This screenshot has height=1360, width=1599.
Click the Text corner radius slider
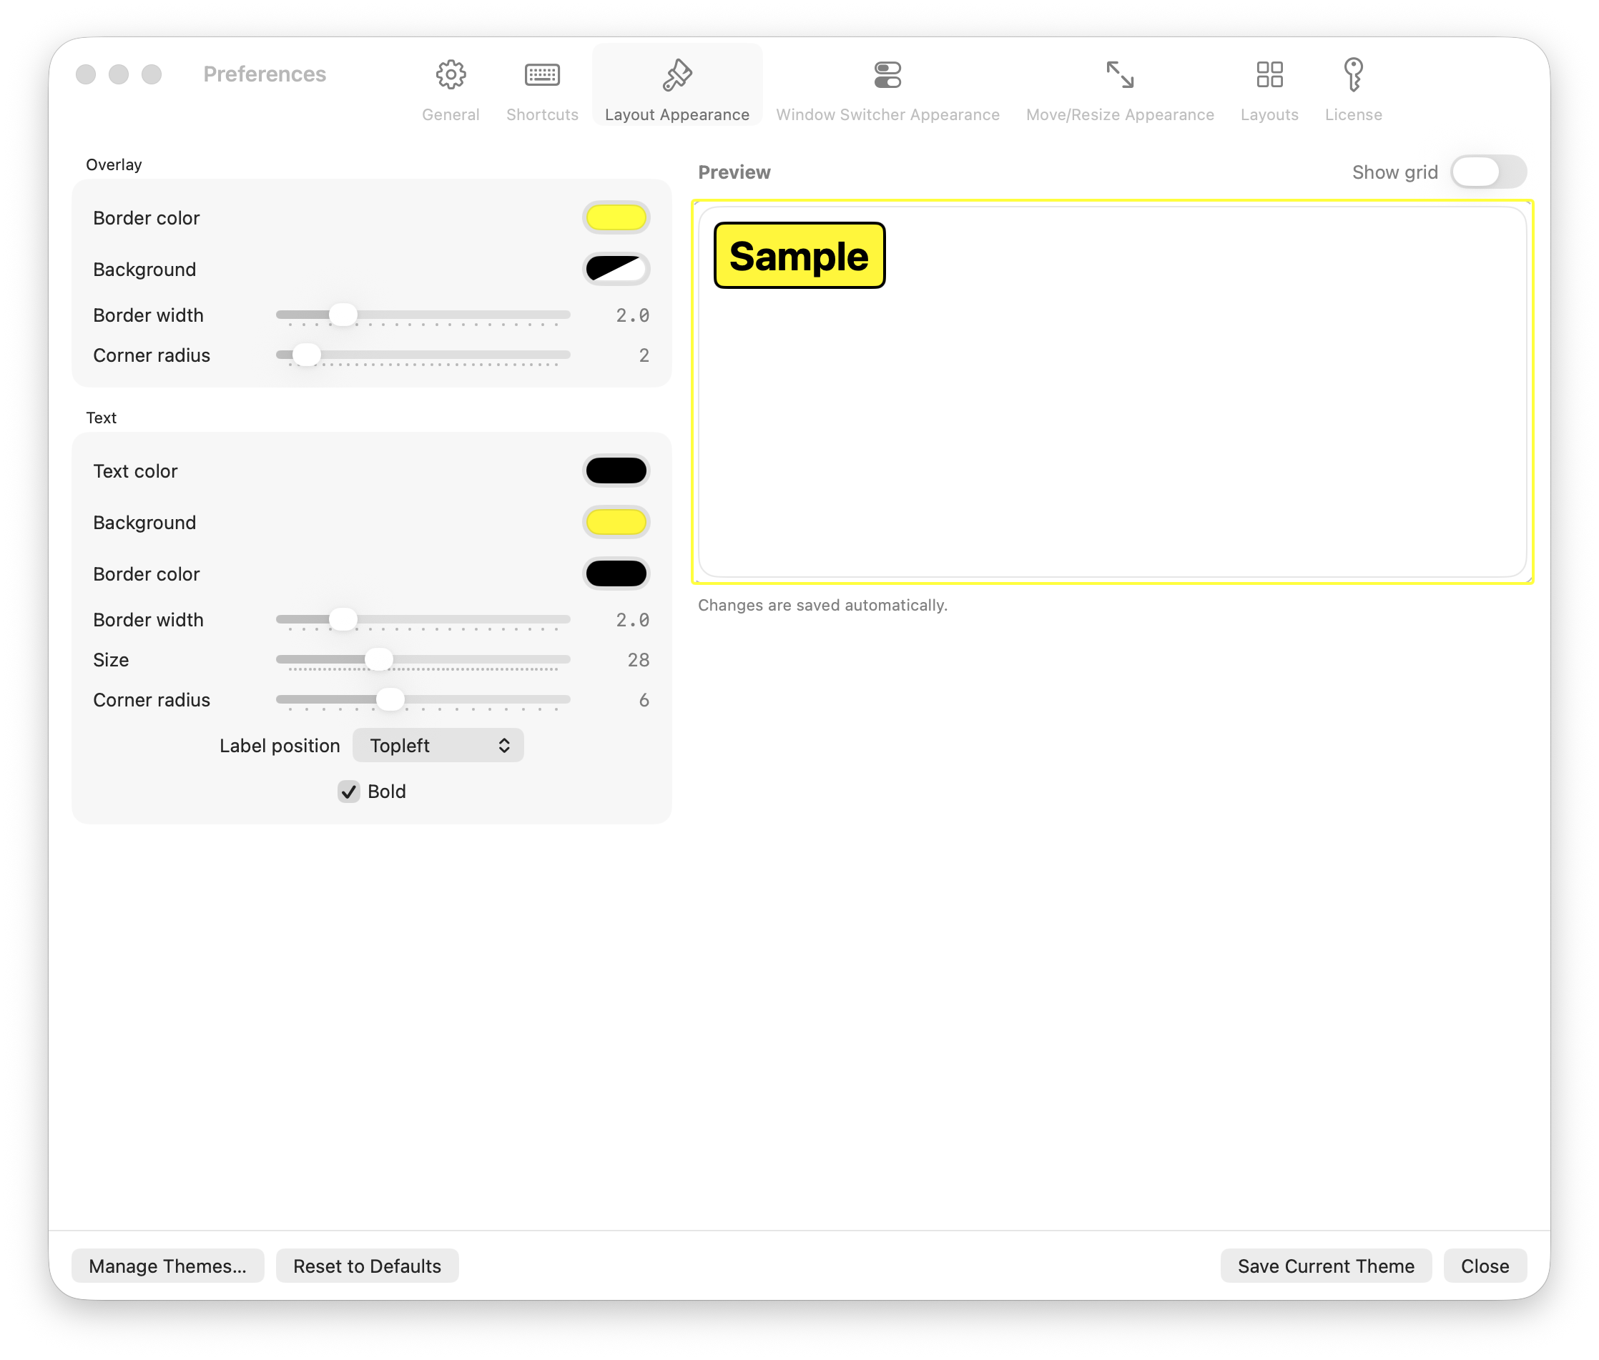click(x=423, y=700)
